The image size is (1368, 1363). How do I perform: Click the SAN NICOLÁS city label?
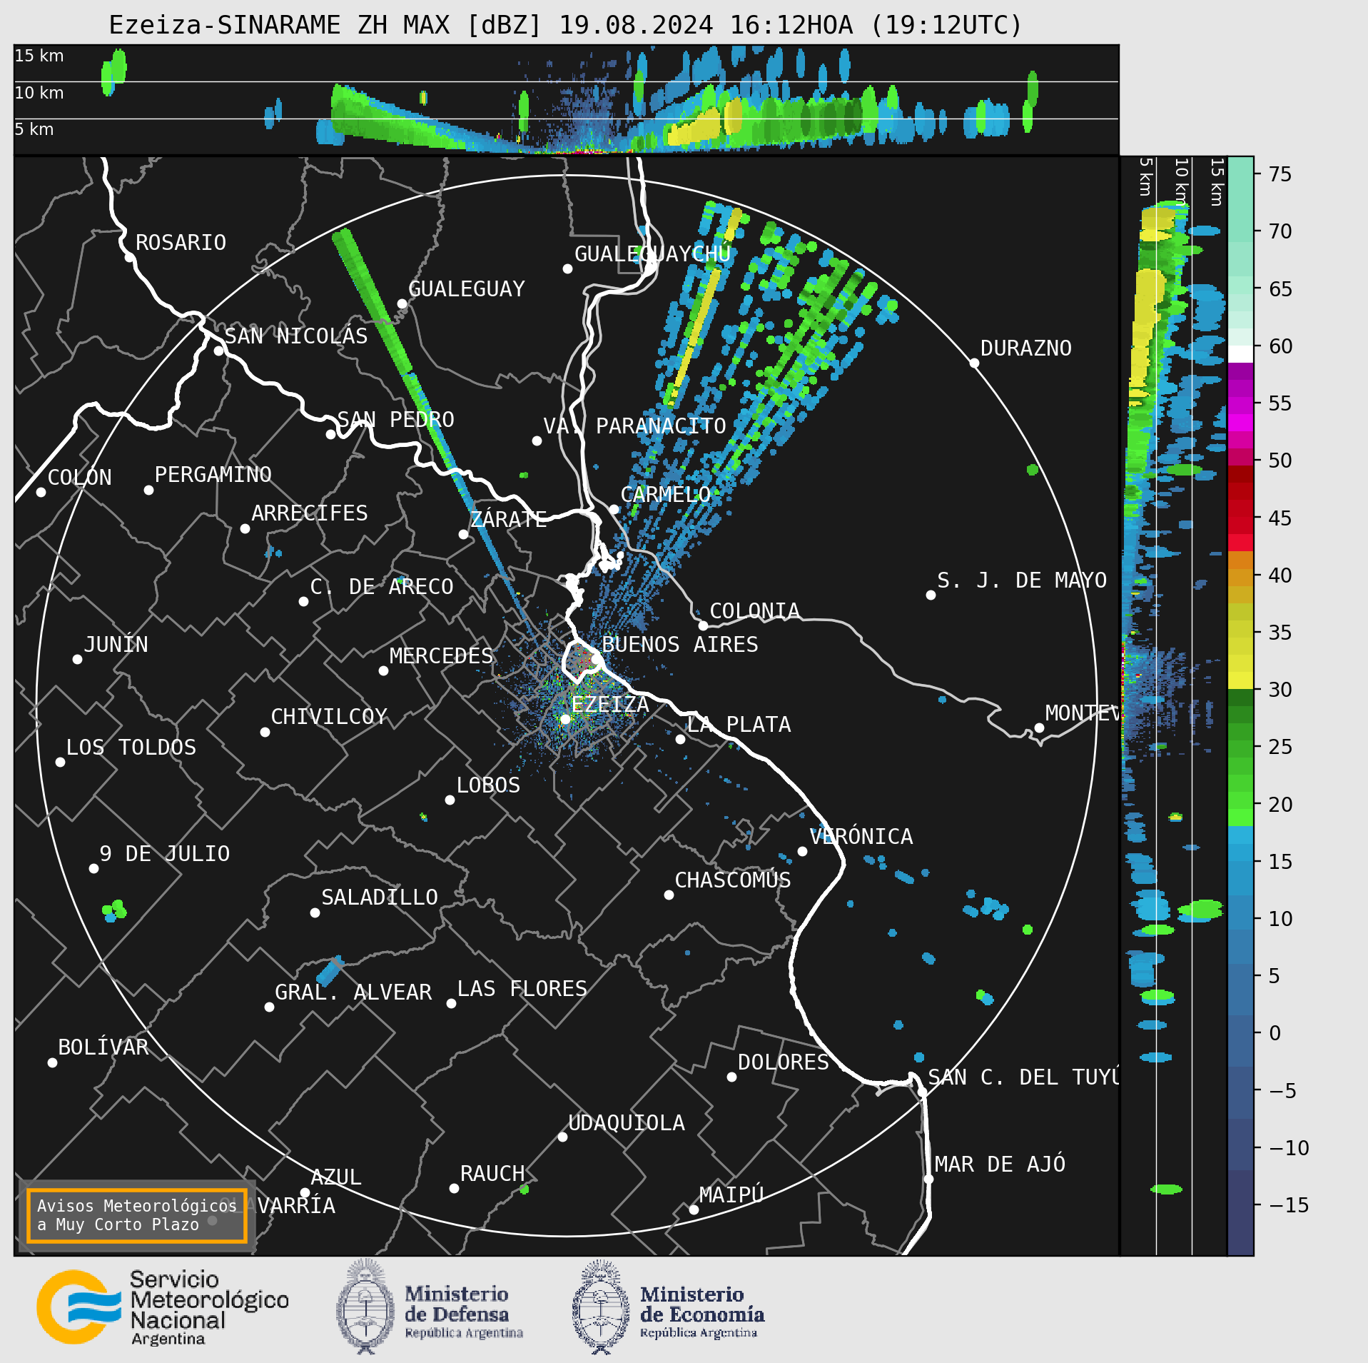pyautogui.click(x=296, y=336)
